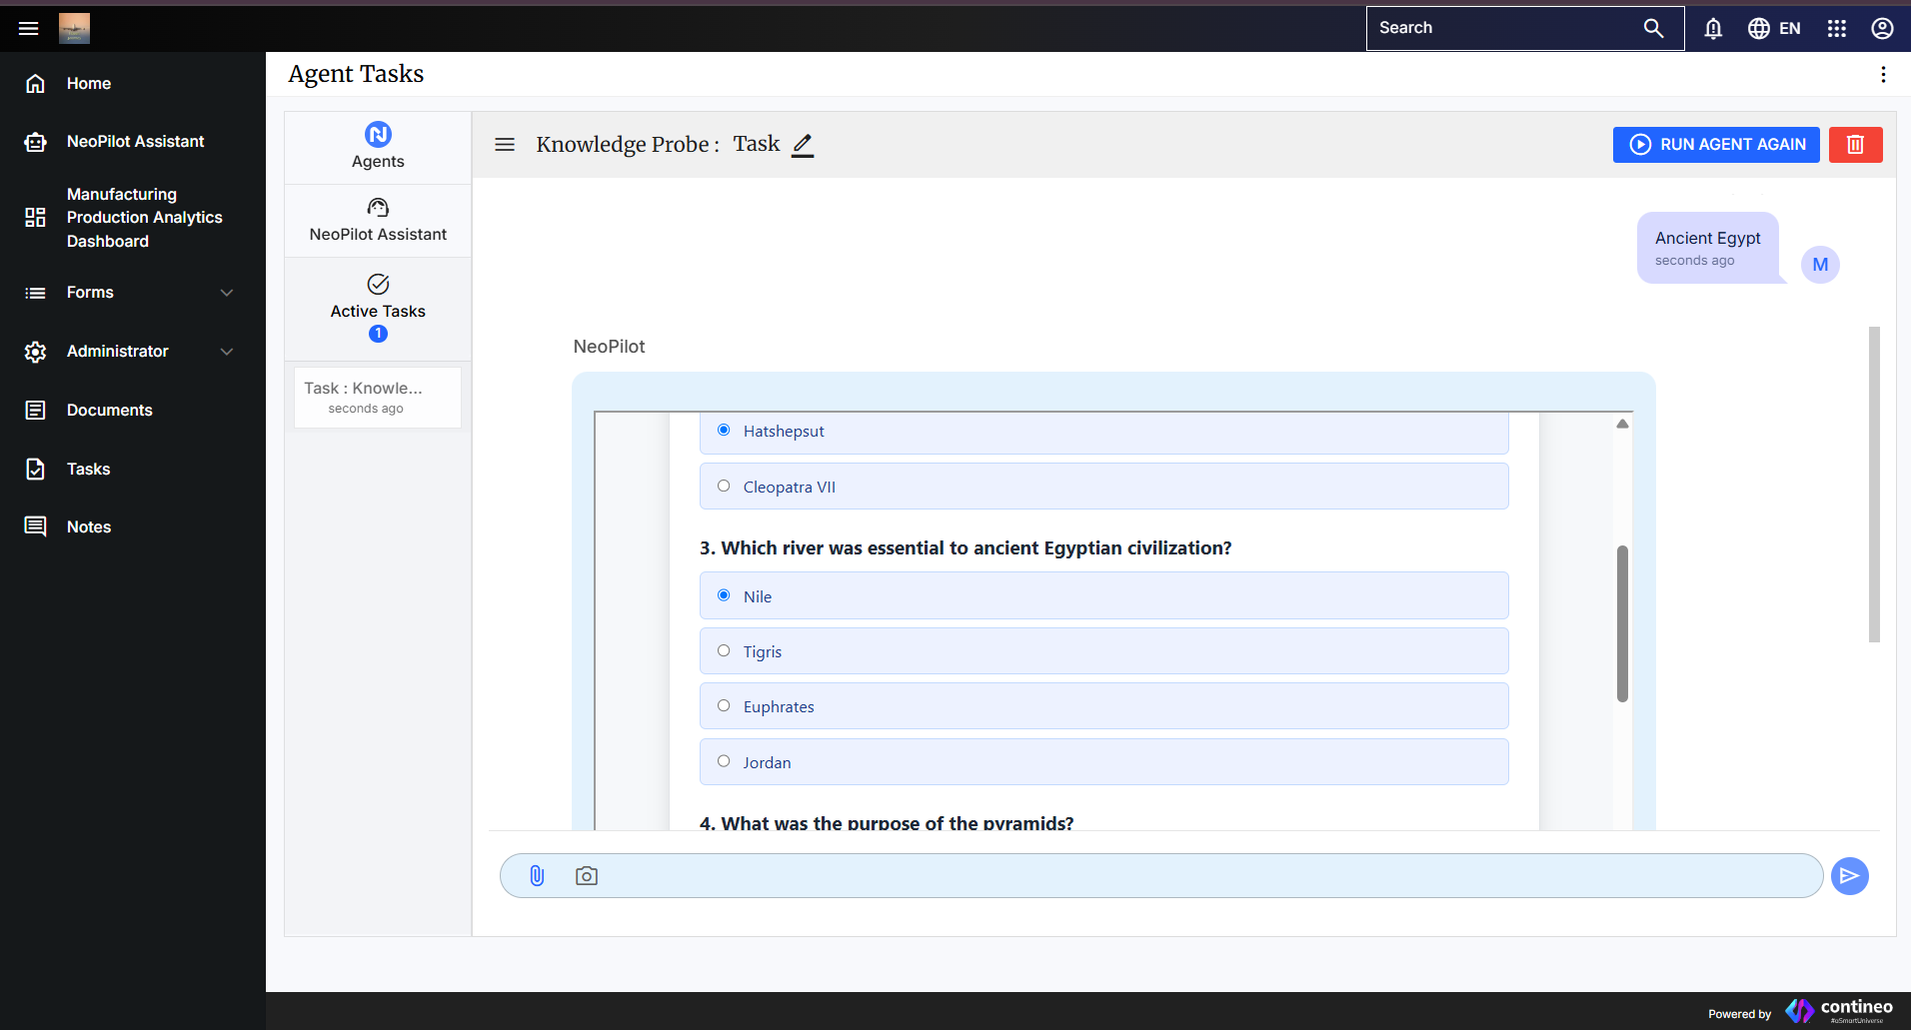Open the EN language selector
Image resolution: width=1911 pixels, height=1030 pixels.
tap(1775, 28)
